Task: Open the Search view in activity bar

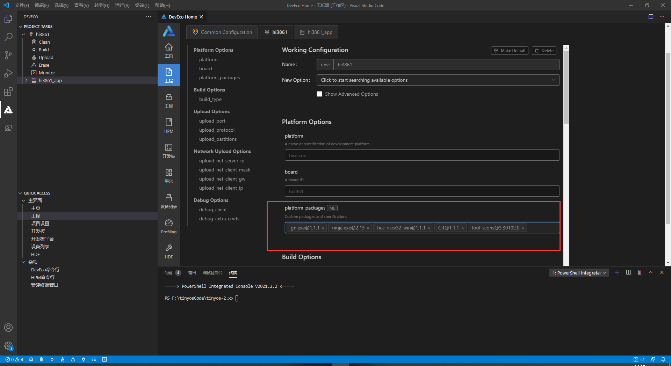Action: coord(8,37)
